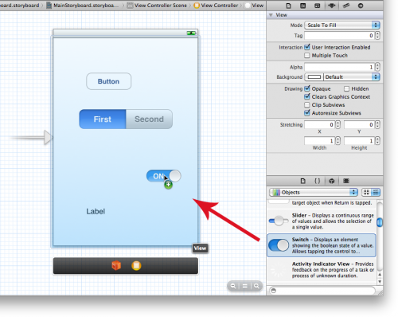Select the Label text in the view
This screenshot has width=398, height=317.
96,211
